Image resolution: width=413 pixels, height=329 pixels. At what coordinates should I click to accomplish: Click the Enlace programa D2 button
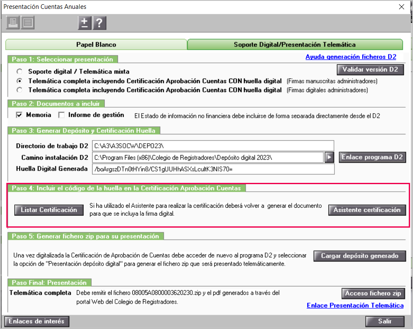click(x=372, y=157)
